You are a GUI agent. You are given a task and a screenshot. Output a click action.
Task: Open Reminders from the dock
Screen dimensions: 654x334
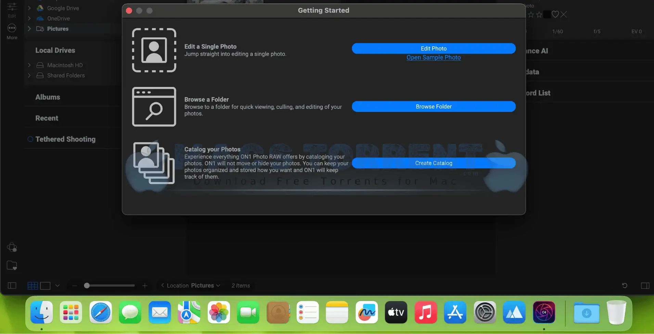[x=308, y=312]
